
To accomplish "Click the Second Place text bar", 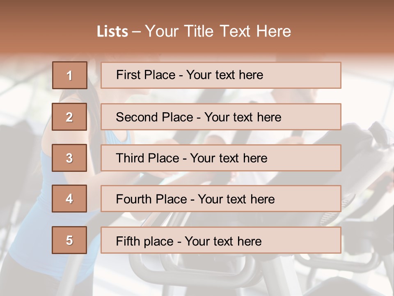I will [x=221, y=117].
